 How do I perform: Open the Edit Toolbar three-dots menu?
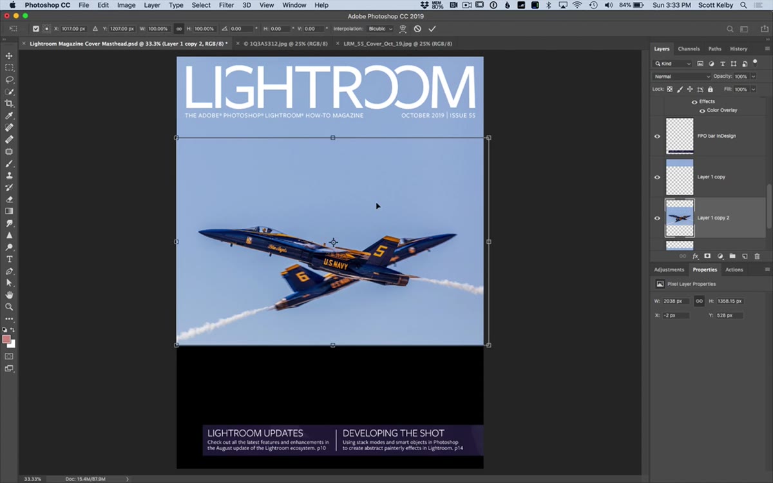[x=9, y=319]
